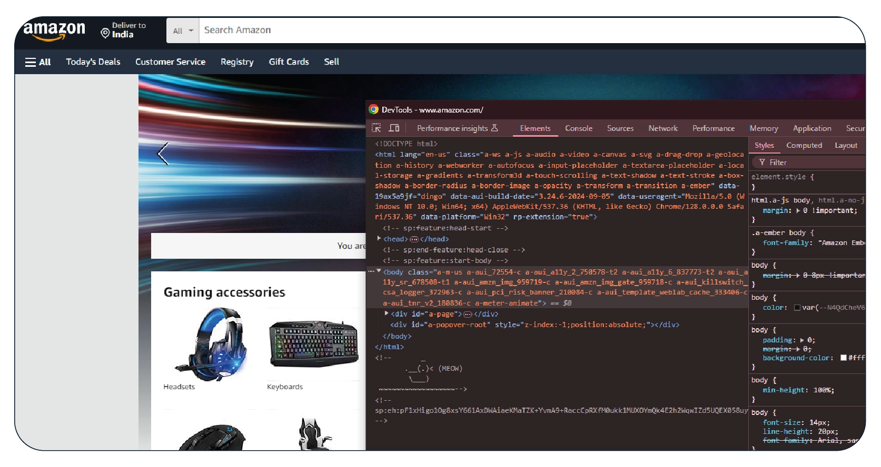The height and width of the screenshot is (467, 881).
Task: Open the All search category dropdown
Action: pyautogui.click(x=183, y=31)
